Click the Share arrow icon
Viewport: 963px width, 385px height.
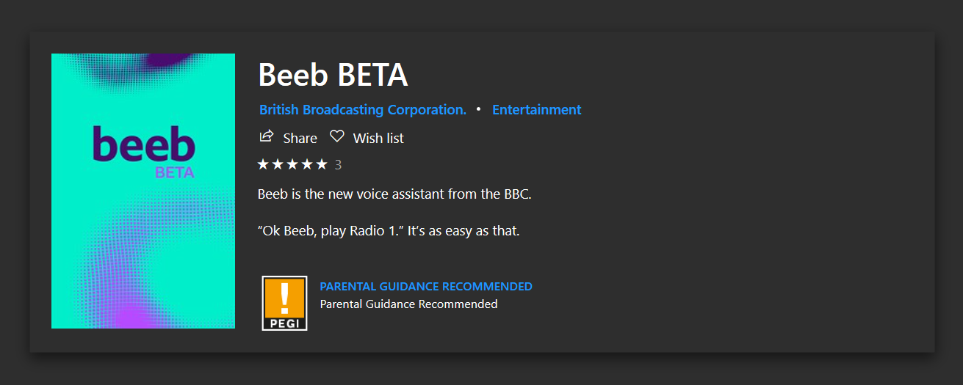click(x=267, y=136)
